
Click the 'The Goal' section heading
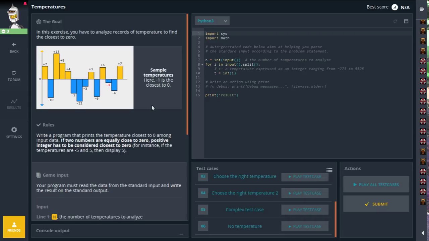coord(52,21)
